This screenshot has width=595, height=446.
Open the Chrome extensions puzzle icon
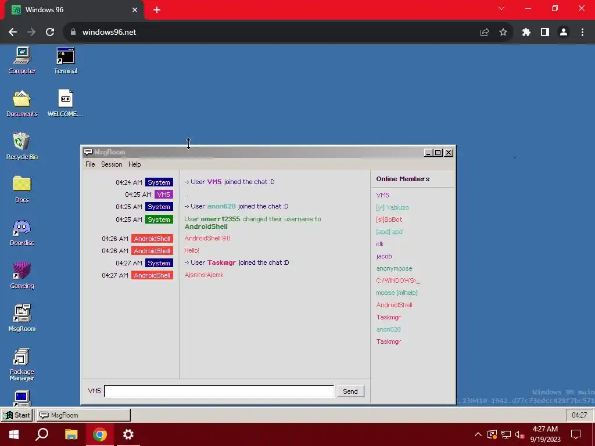tap(526, 33)
